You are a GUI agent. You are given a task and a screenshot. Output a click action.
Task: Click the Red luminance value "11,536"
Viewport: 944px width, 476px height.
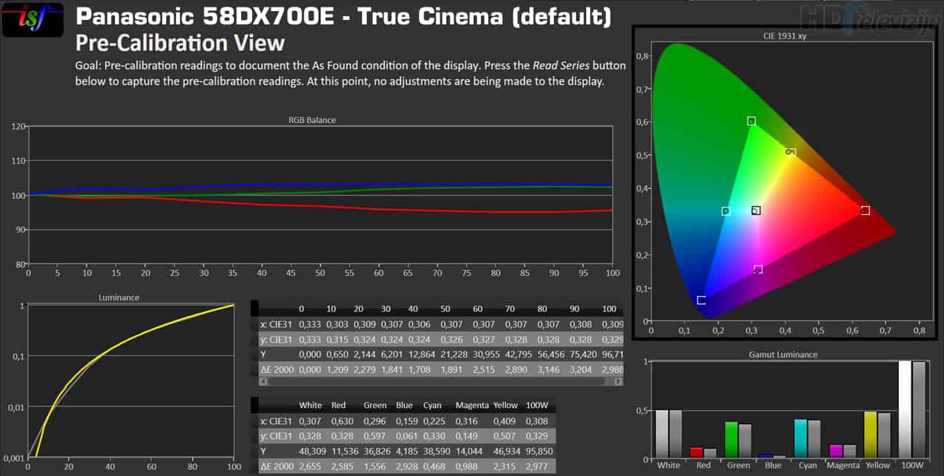pyautogui.click(x=346, y=450)
